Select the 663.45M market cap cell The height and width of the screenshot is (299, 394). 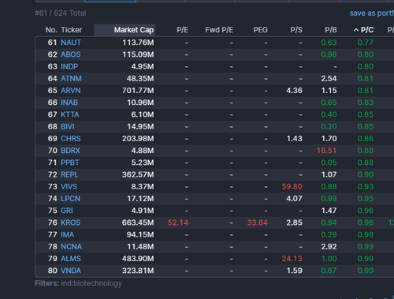(x=138, y=222)
